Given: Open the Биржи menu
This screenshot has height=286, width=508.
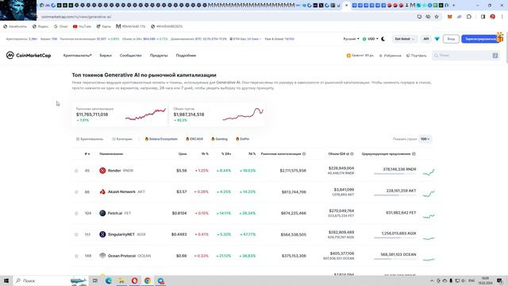Looking at the screenshot, I should tap(106, 56).
